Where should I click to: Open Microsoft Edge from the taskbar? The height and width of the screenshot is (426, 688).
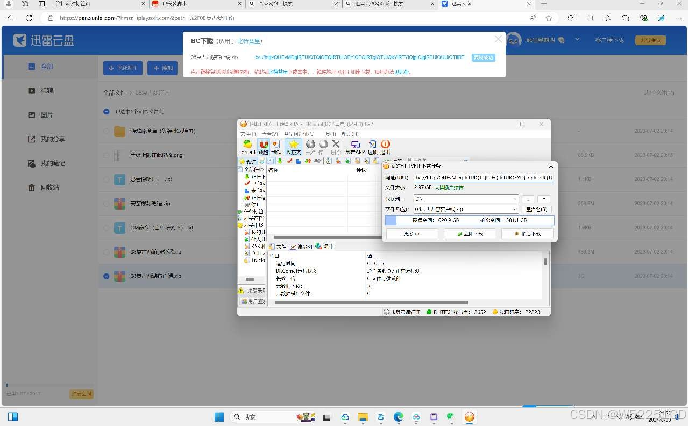click(399, 417)
